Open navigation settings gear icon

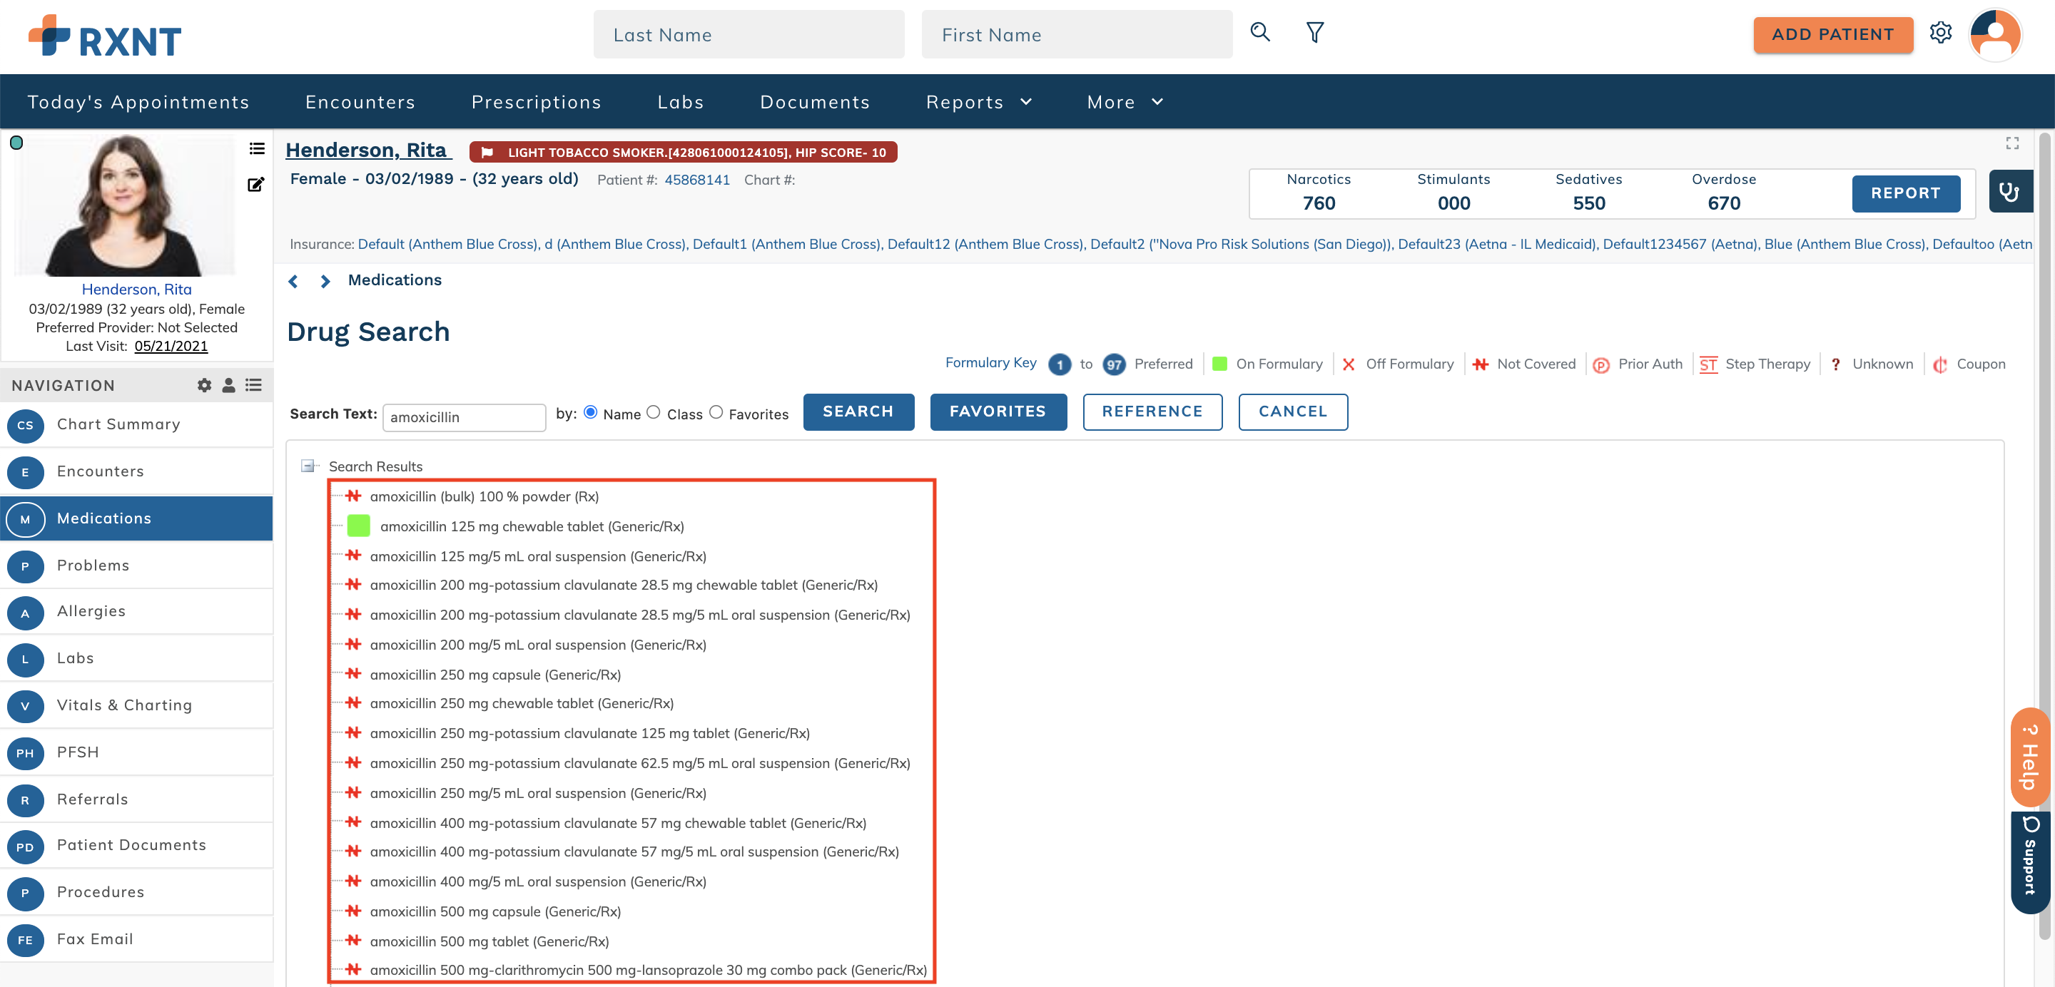(204, 385)
